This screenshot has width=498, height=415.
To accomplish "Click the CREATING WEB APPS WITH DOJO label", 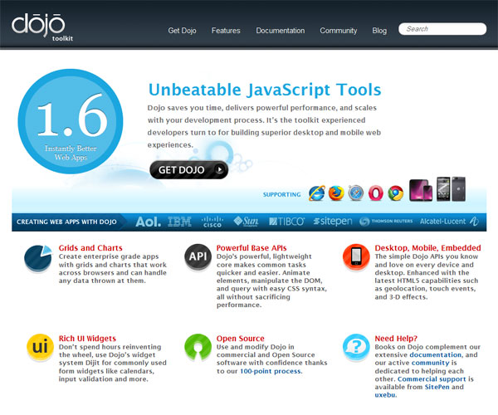I will tap(66, 222).
